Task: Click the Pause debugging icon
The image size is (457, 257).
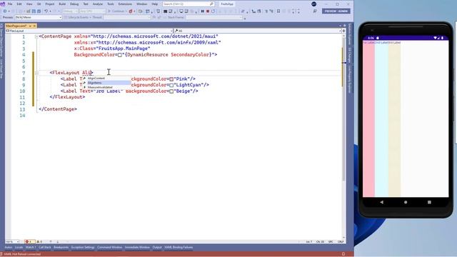Action: click(x=202, y=11)
